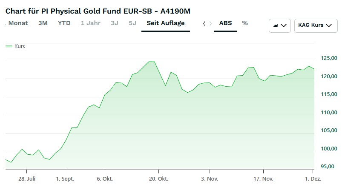Switch to % percentage display
Image resolution: width=345 pixels, height=187 pixels.
point(245,23)
